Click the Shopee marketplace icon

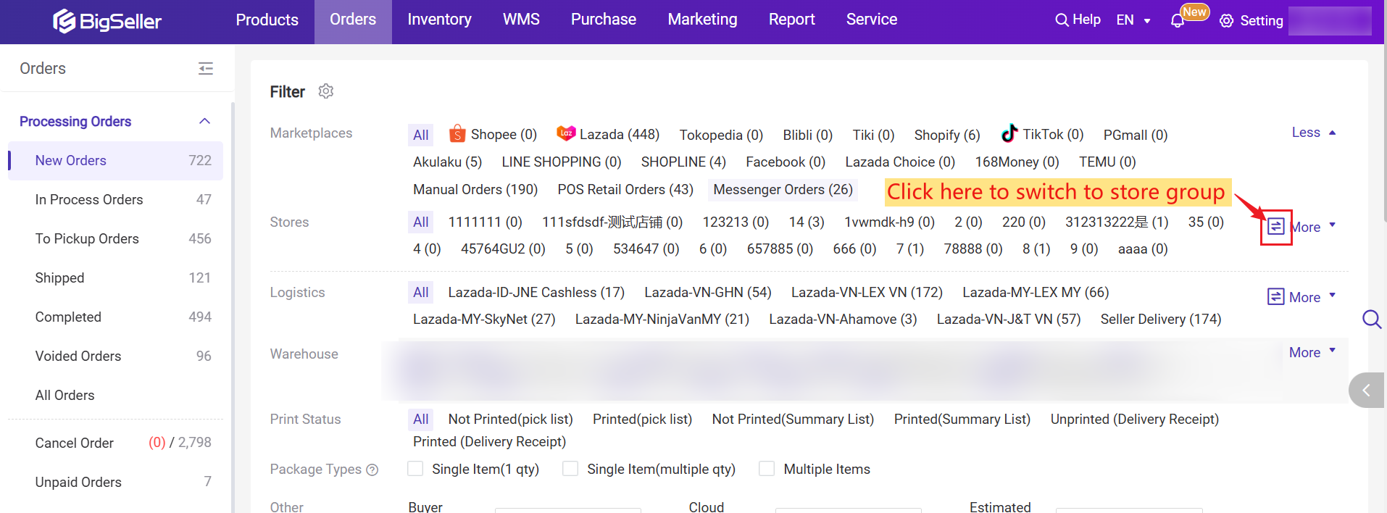(457, 134)
